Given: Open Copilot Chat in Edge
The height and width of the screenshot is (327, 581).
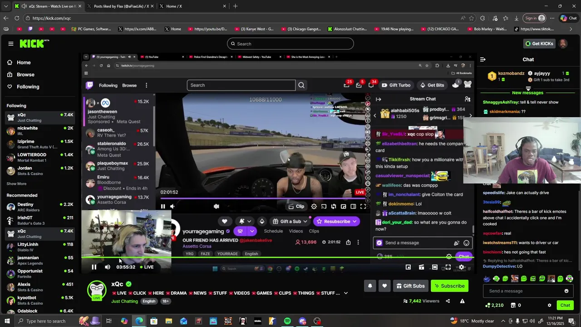Looking at the screenshot, I should [x=569, y=18].
